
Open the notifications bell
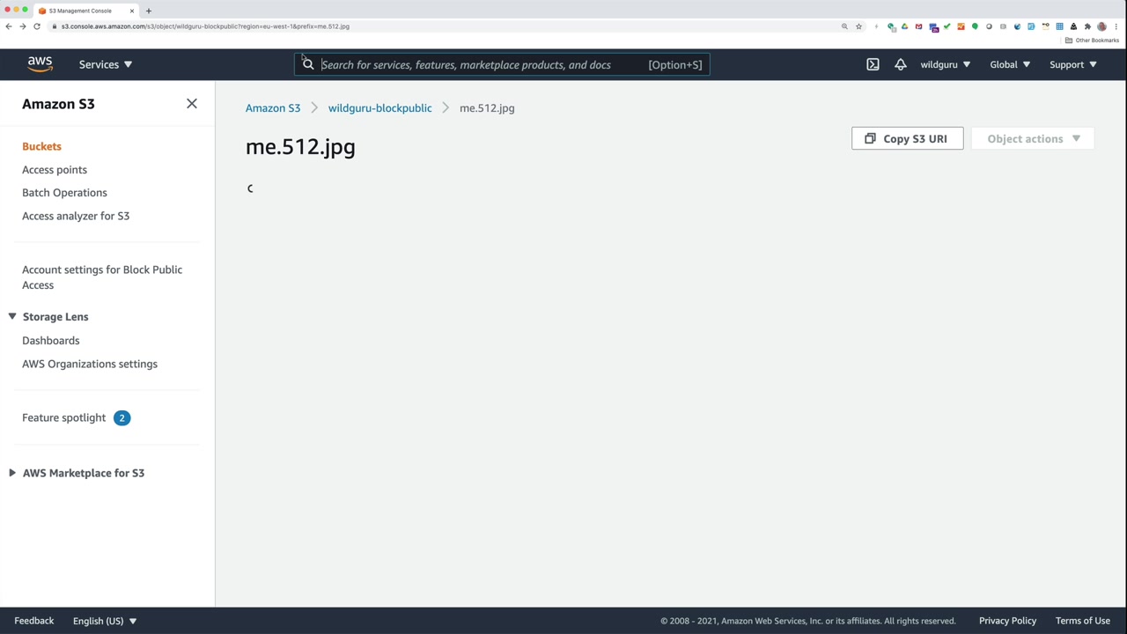(x=900, y=64)
